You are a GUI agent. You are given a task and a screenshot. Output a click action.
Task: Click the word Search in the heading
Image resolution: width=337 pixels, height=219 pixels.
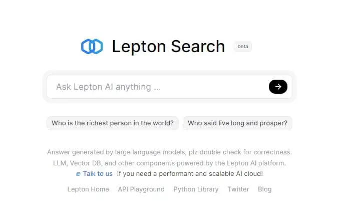(198, 47)
